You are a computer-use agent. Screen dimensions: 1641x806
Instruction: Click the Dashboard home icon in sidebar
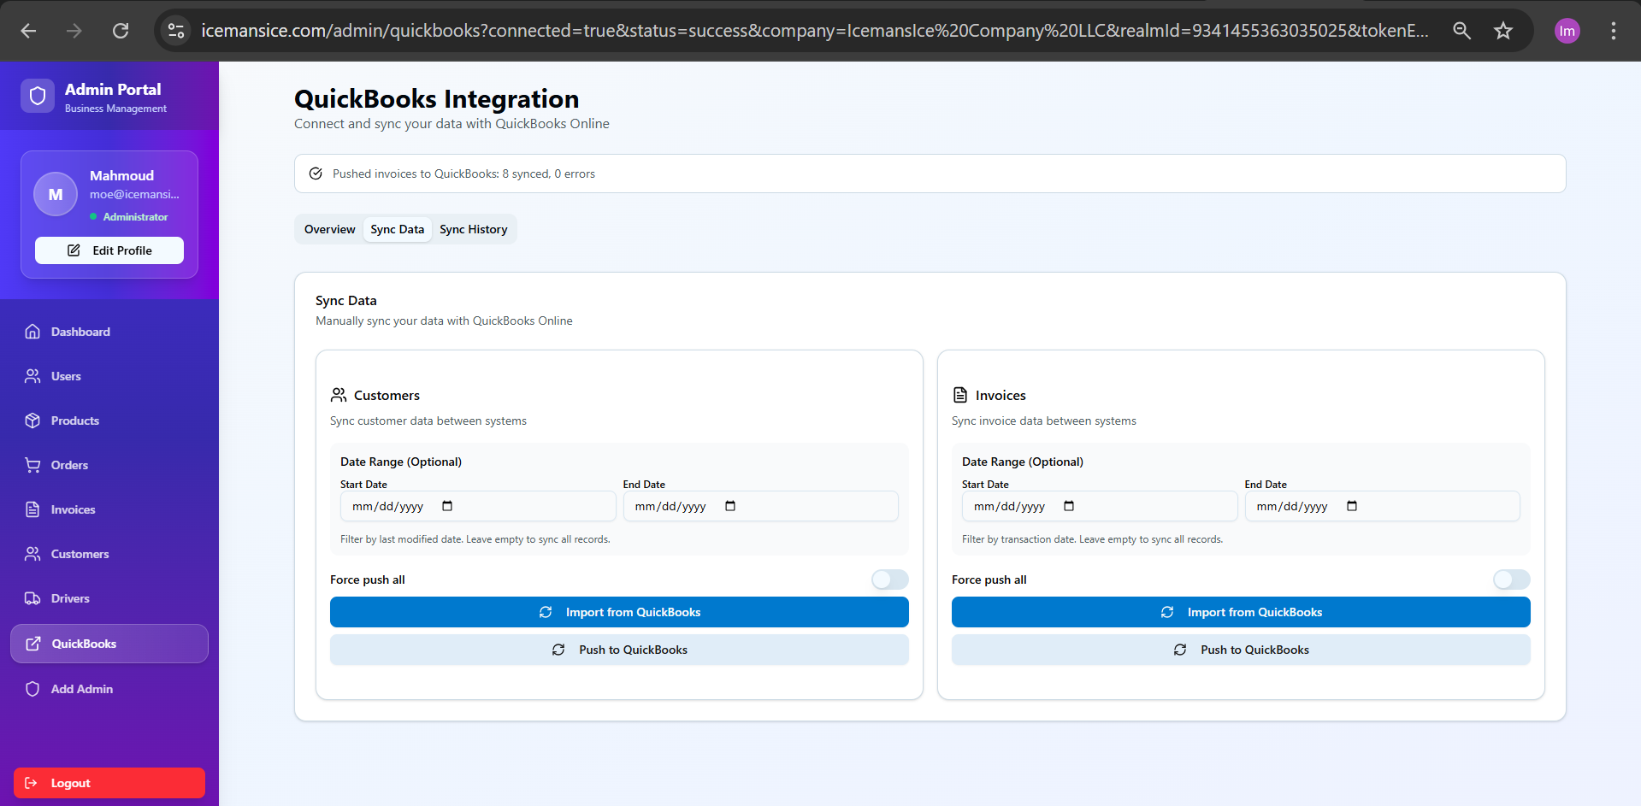(x=32, y=332)
